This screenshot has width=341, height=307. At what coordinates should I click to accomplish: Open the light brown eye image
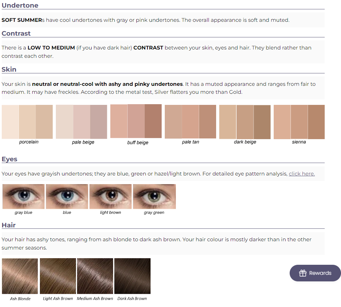(x=111, y=197)
